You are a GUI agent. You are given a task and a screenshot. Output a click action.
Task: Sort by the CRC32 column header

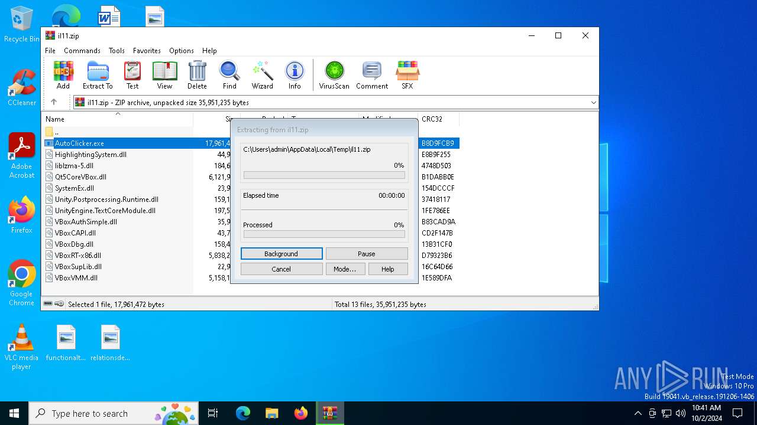(x=438, y=119)
